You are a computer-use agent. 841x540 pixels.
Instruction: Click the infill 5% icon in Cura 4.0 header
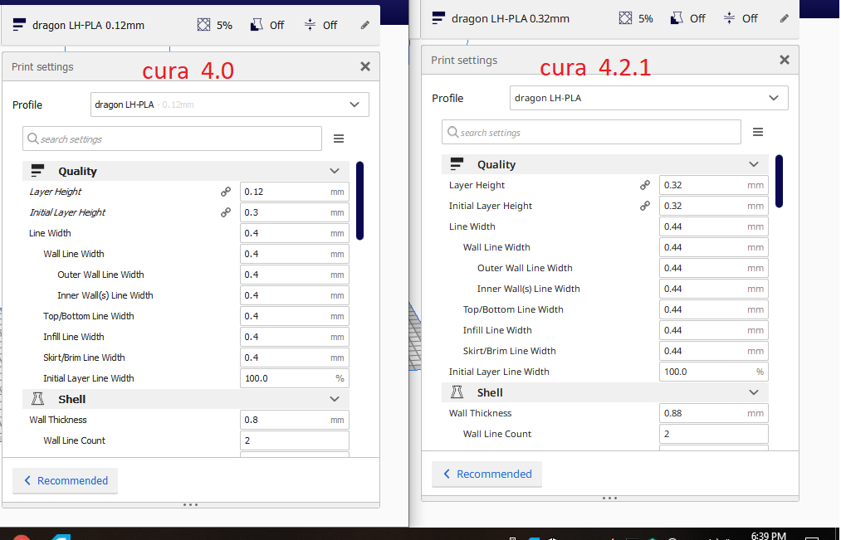[203, 25]
